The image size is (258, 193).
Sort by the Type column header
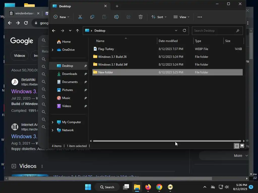(x=208, y=41)
